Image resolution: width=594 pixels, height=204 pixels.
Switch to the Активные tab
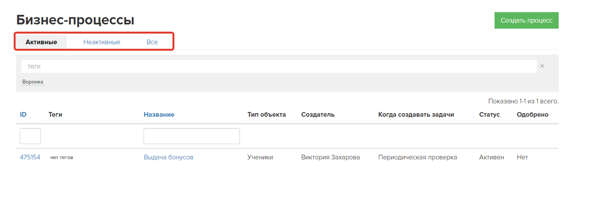[41, 42]
